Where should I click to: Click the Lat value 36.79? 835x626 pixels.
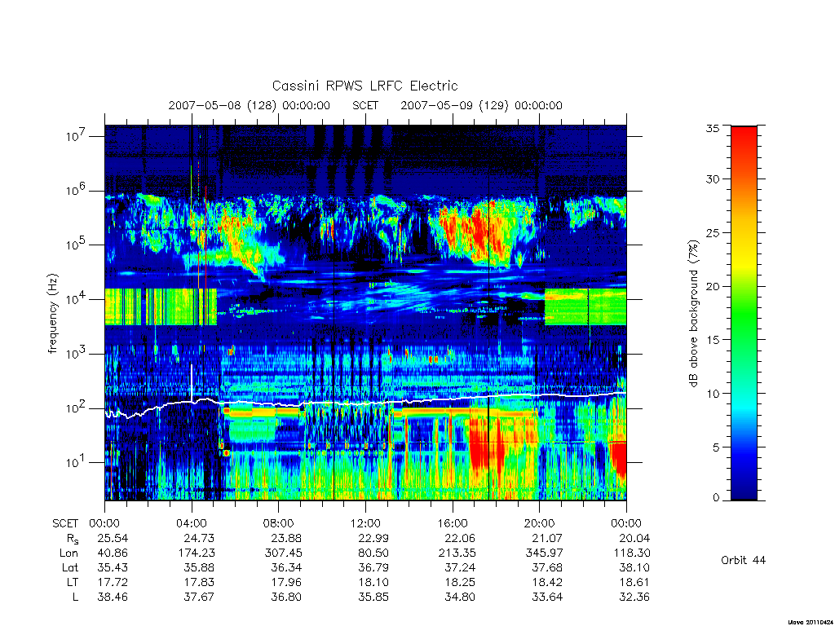pyautogui.click(x=373, y=567)
